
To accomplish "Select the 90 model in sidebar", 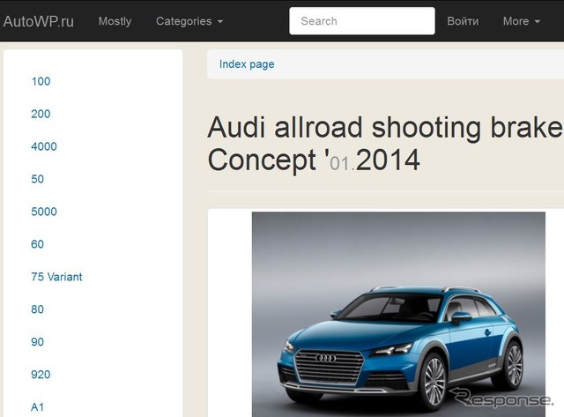I will [x=37, y=342].
